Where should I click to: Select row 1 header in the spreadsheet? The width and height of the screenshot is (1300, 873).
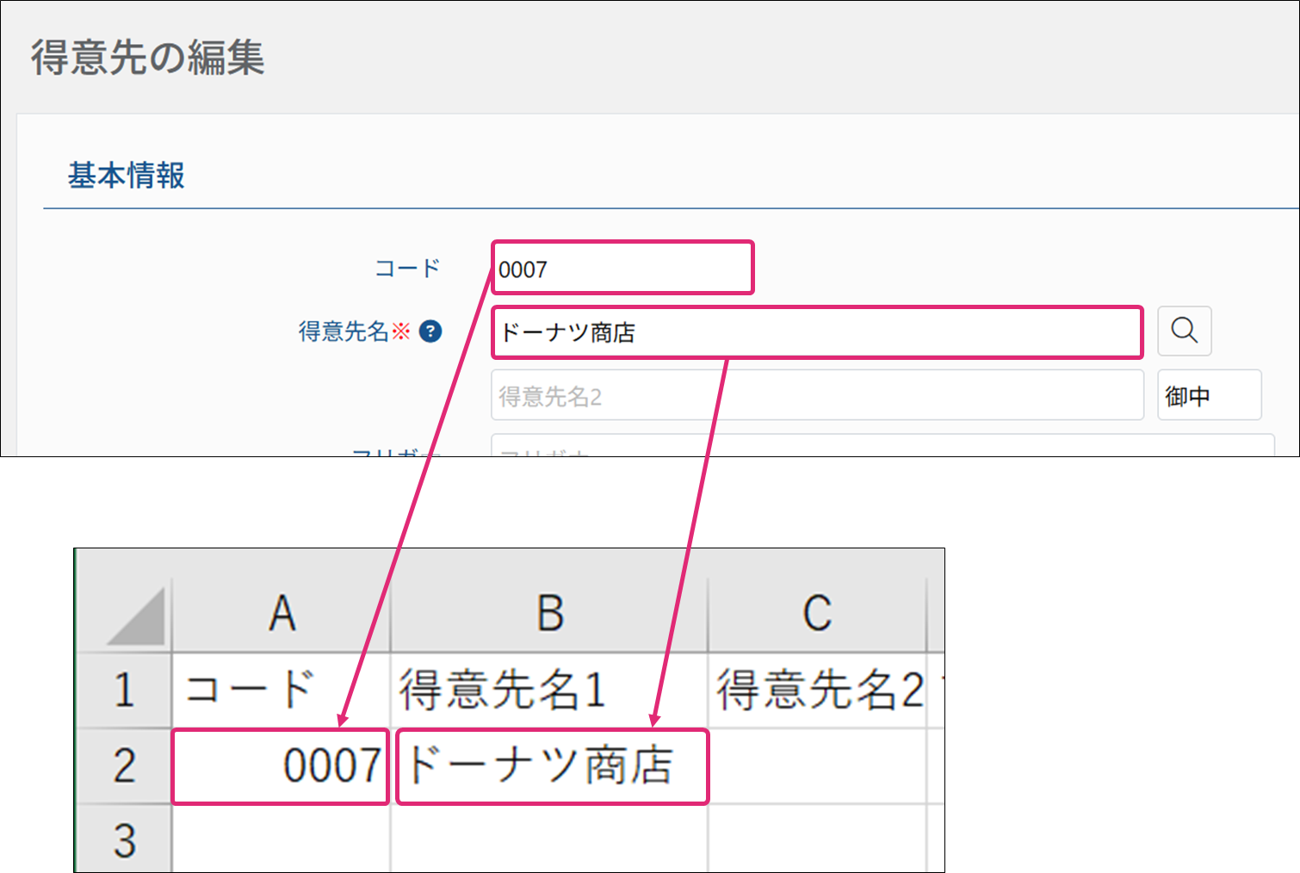[125, 690]
